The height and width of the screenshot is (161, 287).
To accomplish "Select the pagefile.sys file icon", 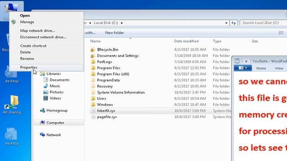I will [x=93, y=117].
